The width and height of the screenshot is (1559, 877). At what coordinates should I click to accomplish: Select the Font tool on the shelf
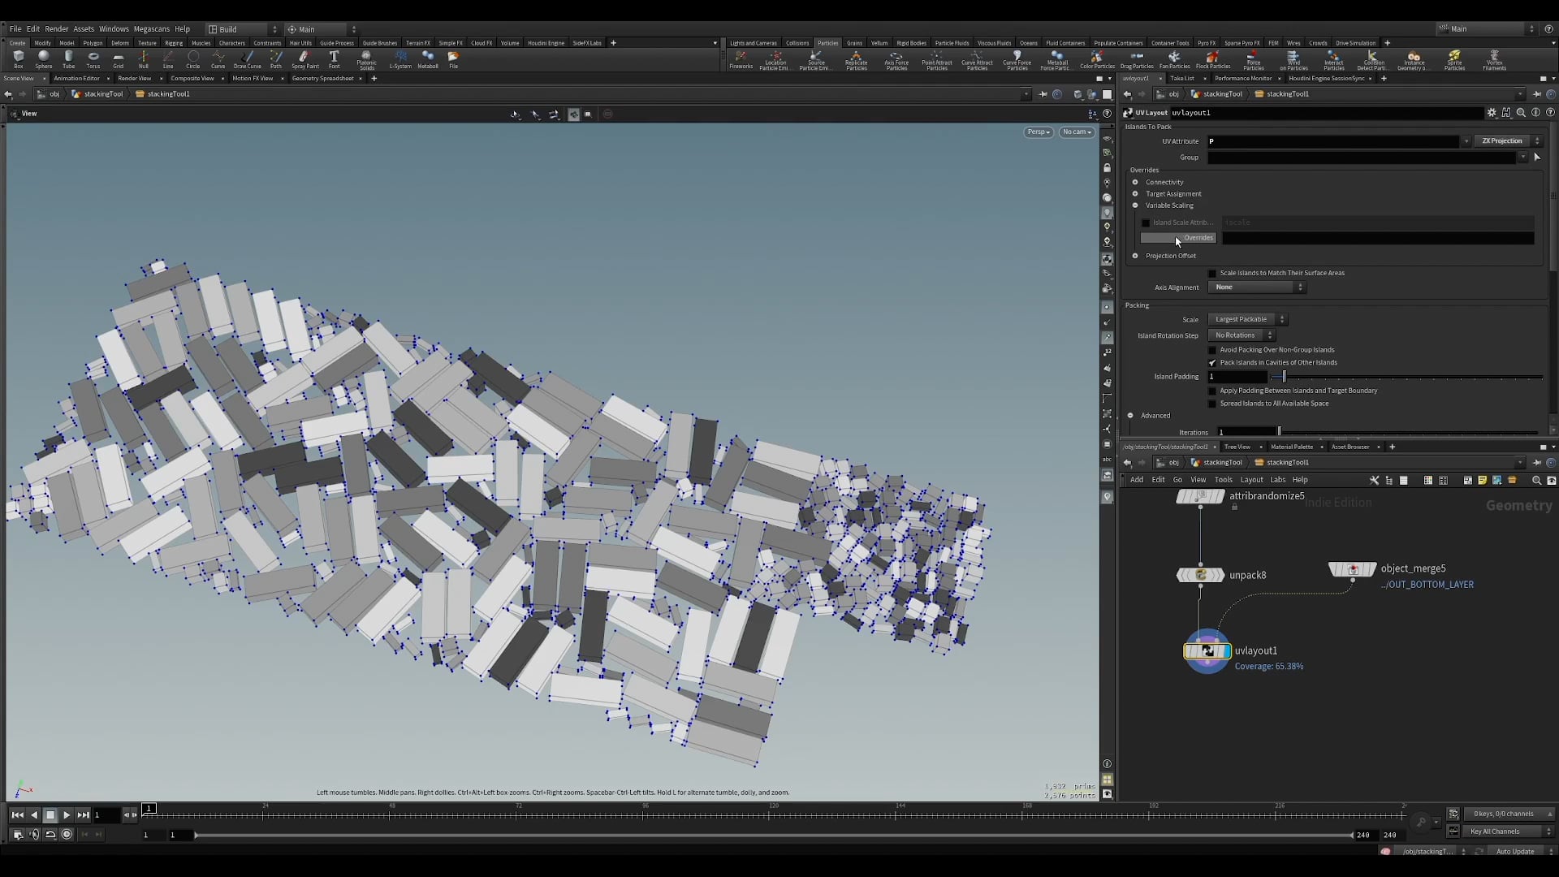click(x=334, y=58)
